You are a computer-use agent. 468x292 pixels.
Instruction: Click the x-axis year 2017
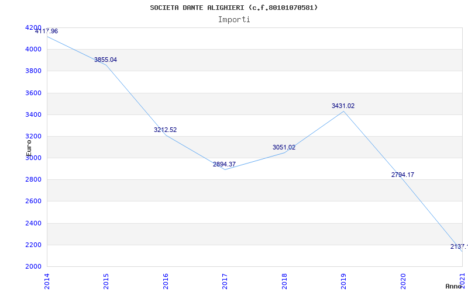click(225, 281)
